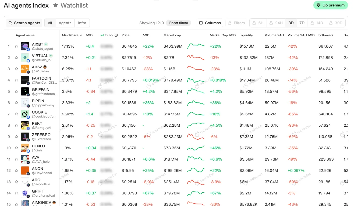Sort by Agent name column header
This screenshot has height=206, width=358.
click(x=25, y=35)
